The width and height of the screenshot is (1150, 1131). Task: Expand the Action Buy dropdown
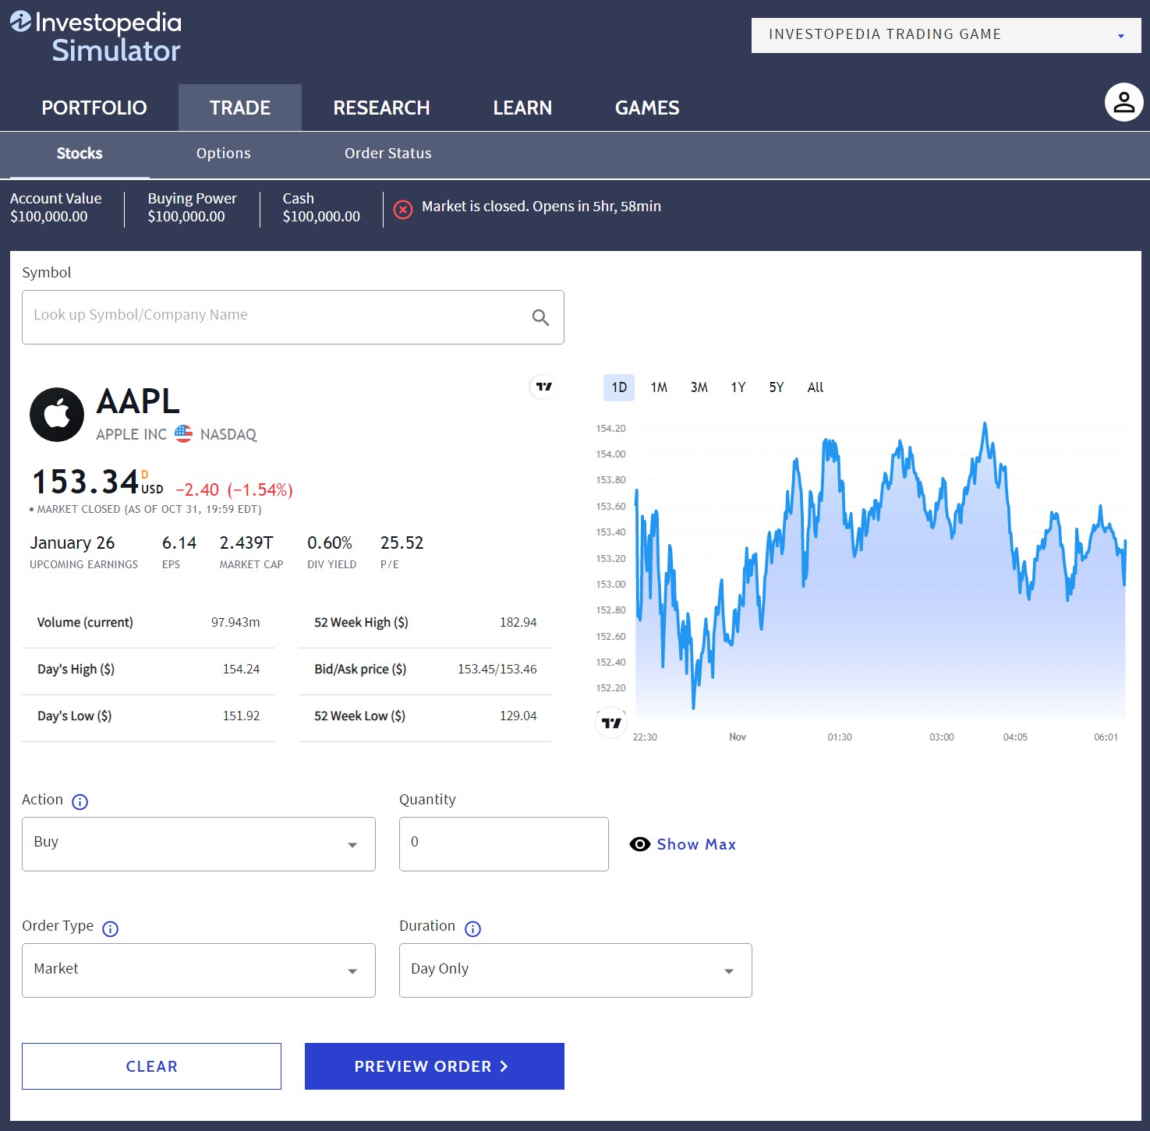pyautogui.click(x=199, y=844)
